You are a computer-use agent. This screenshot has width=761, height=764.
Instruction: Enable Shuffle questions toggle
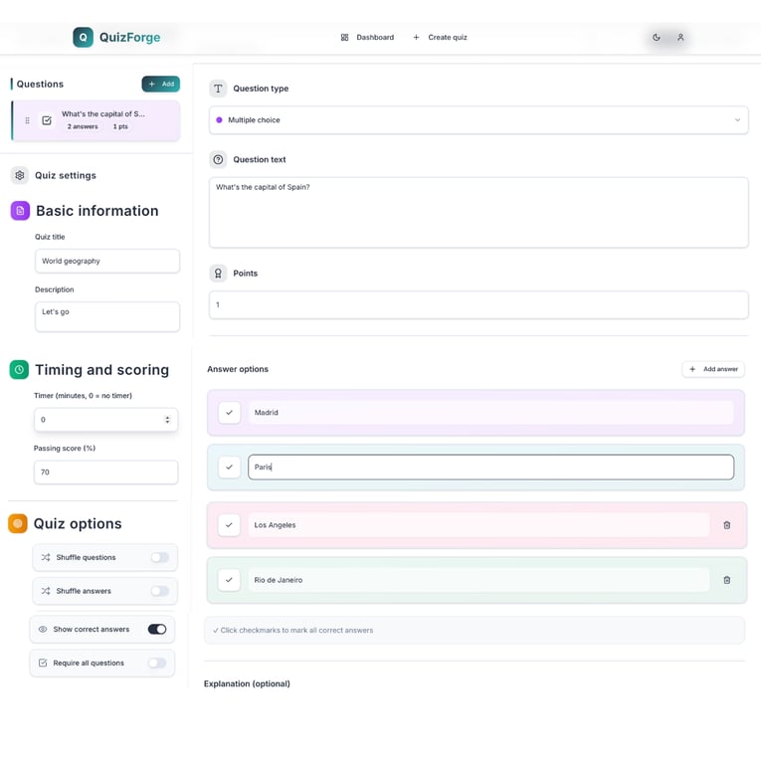tap(160, 557)
